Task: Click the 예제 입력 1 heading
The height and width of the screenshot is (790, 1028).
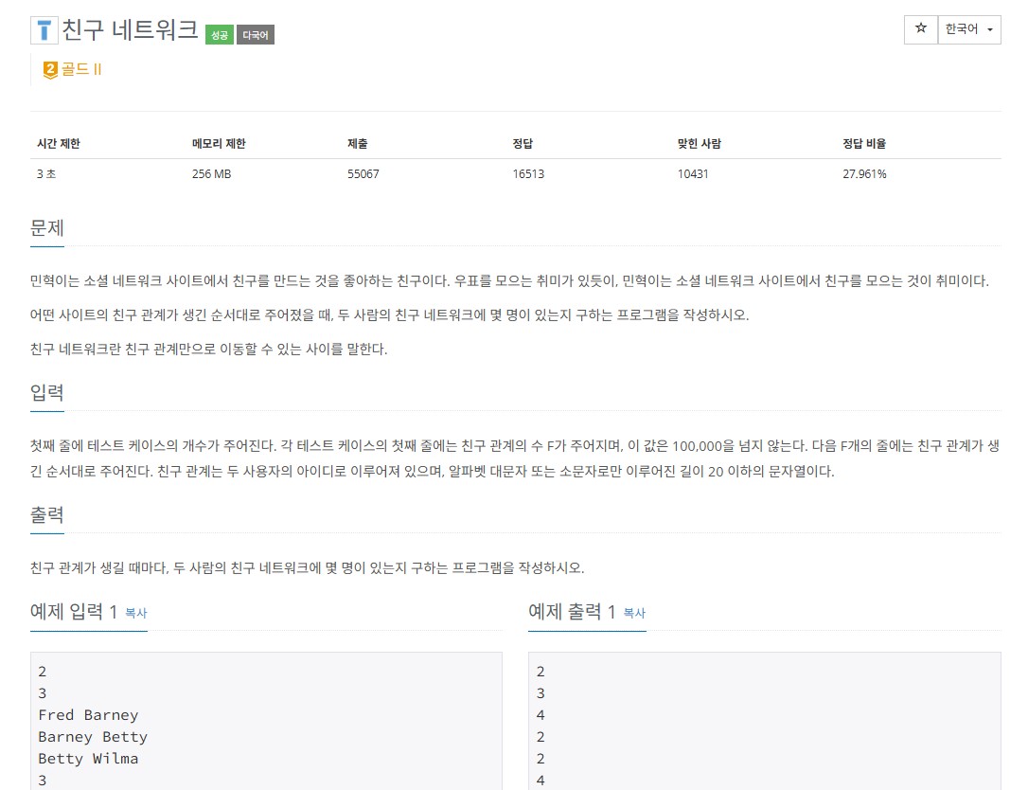Action: coord(74,612)
